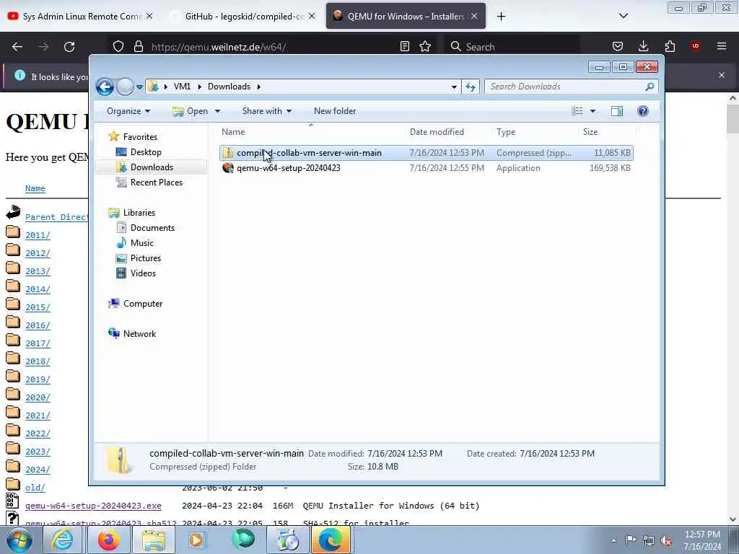Open the Share with menu
This screenshot has width=739, height=554.
(267, 111)
